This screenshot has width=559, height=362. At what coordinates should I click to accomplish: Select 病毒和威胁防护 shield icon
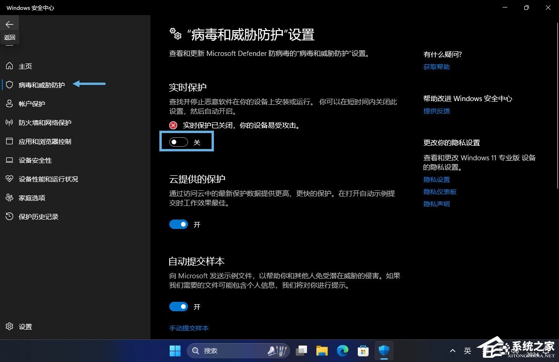click(9, 85)
